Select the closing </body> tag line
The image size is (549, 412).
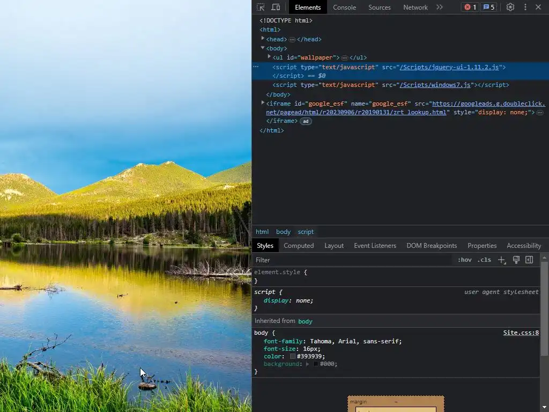pos(278,94)
